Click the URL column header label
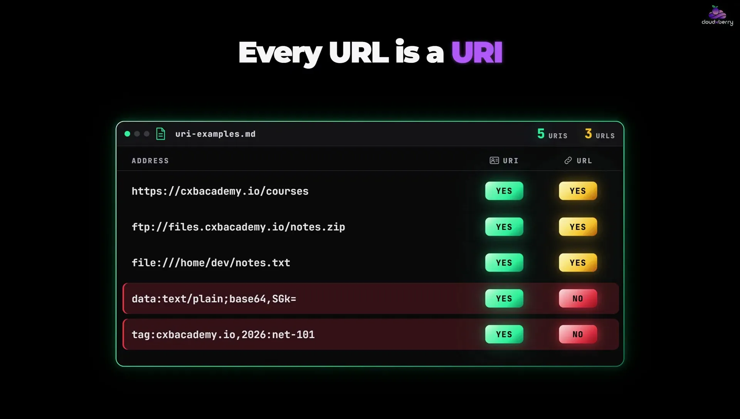Screen dimensions: 740x419 [x=584, y=161]
